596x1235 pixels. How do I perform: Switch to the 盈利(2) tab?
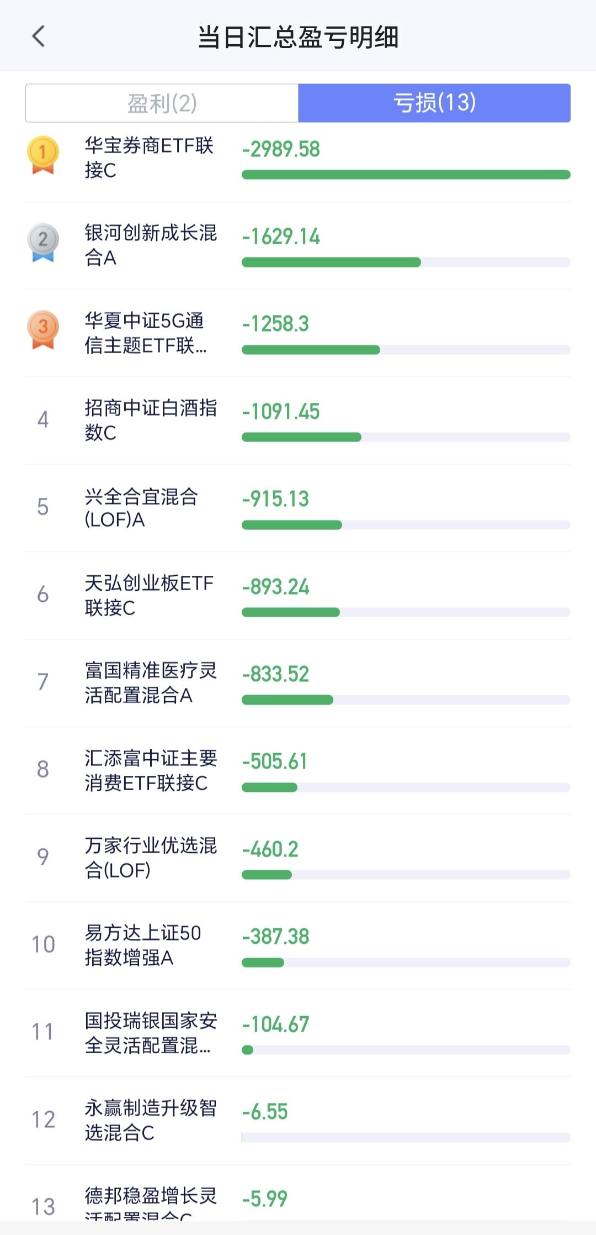point(162,103)
